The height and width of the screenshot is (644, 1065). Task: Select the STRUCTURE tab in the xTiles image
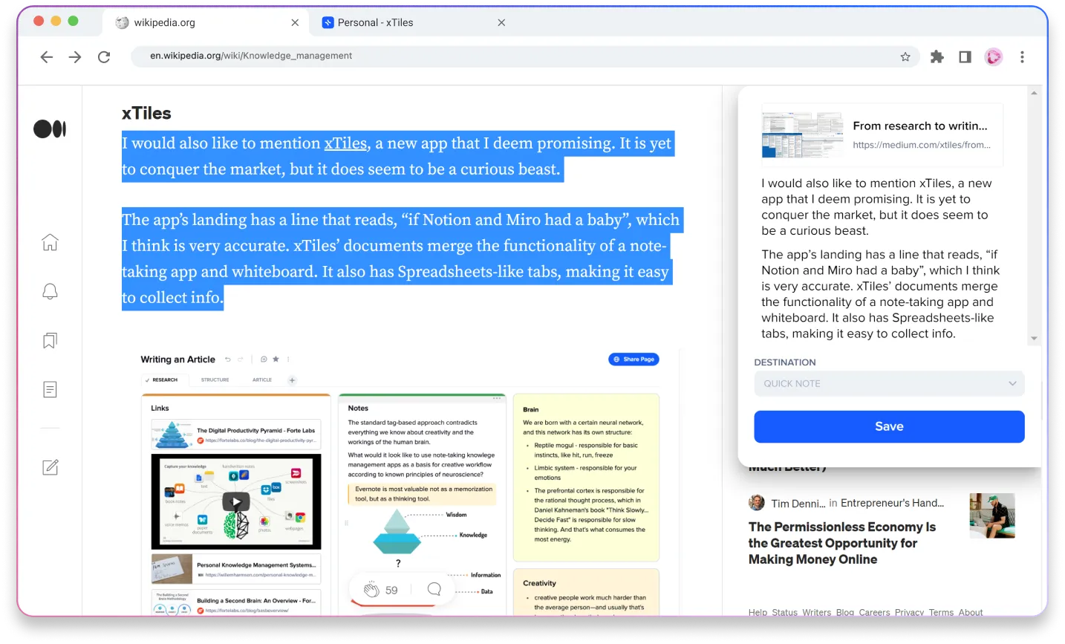[215, 380]
